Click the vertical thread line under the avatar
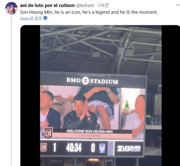180x166 pixels. (x=12, y=91)
